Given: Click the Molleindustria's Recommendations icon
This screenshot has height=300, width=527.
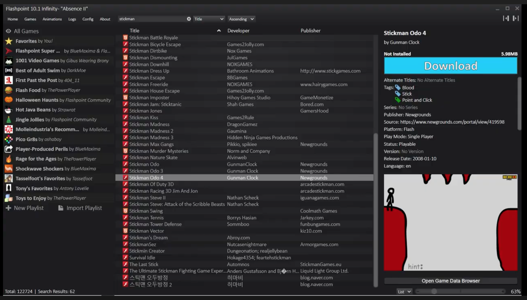Looking at the screenshot, I should coord(9,129).
